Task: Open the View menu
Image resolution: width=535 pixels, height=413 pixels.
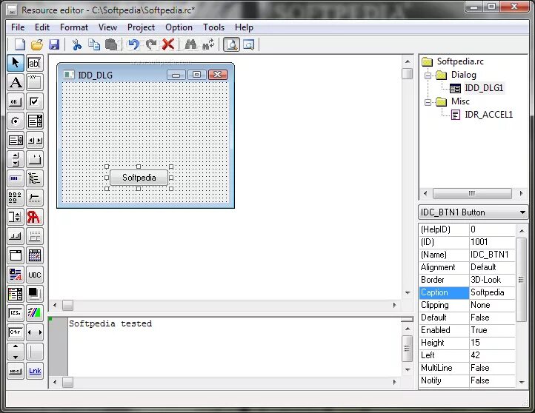Action: pos(108,27)
